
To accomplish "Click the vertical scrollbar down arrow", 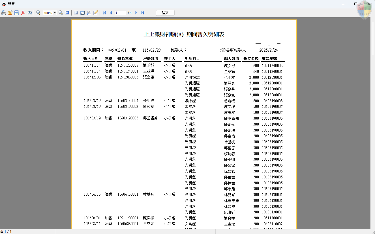I will [x=373, y=226].
